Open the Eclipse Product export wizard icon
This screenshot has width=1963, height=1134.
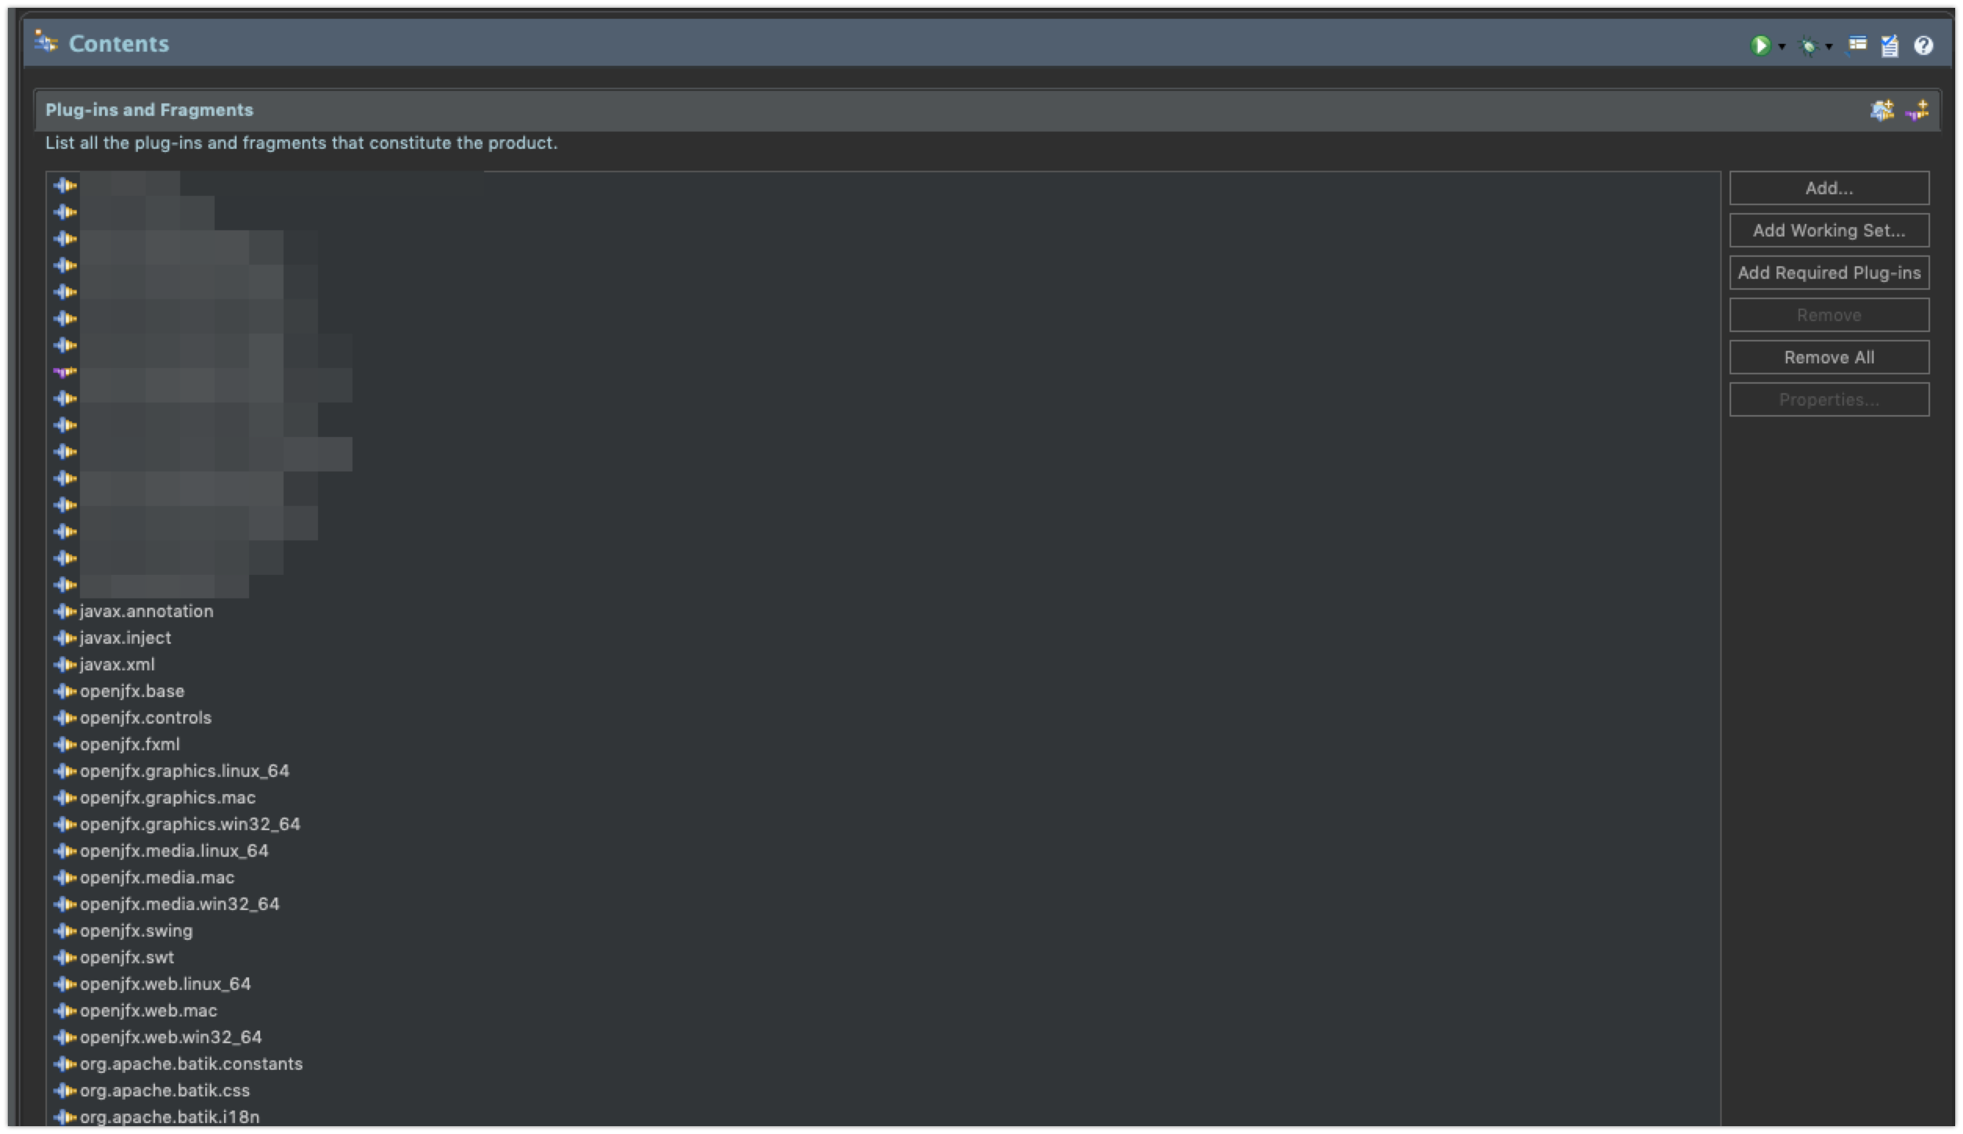click(1857, 45)
